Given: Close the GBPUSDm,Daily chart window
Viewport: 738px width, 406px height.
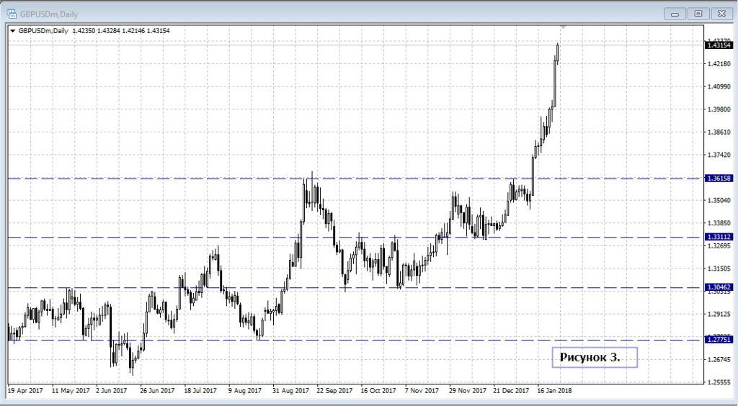Looking at the screenshot, I should point(721,13).
